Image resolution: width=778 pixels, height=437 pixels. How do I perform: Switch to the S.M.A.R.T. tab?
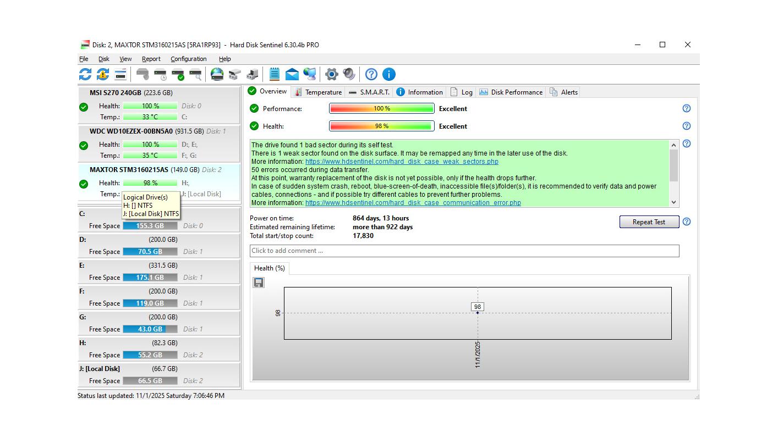(x=369, y=92)
